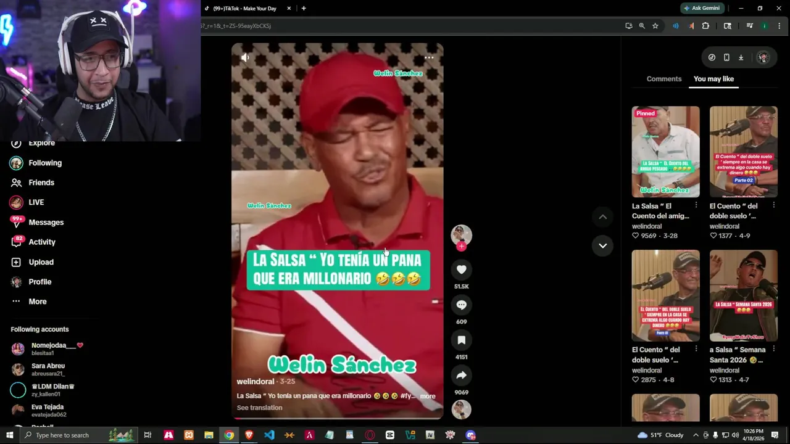Image resolution: width=790 pixels, height=444 pixels.
Task: Open the Semana Santa 2026 video thumbnail
Action: 743,295
